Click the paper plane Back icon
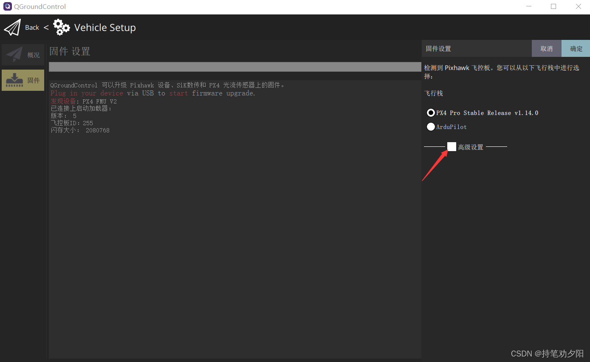The height and width of the screenshot is (362, 590). click(x=12, y=28)
